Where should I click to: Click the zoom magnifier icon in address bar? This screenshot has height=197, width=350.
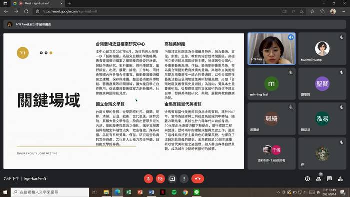[x=293, y=11]
